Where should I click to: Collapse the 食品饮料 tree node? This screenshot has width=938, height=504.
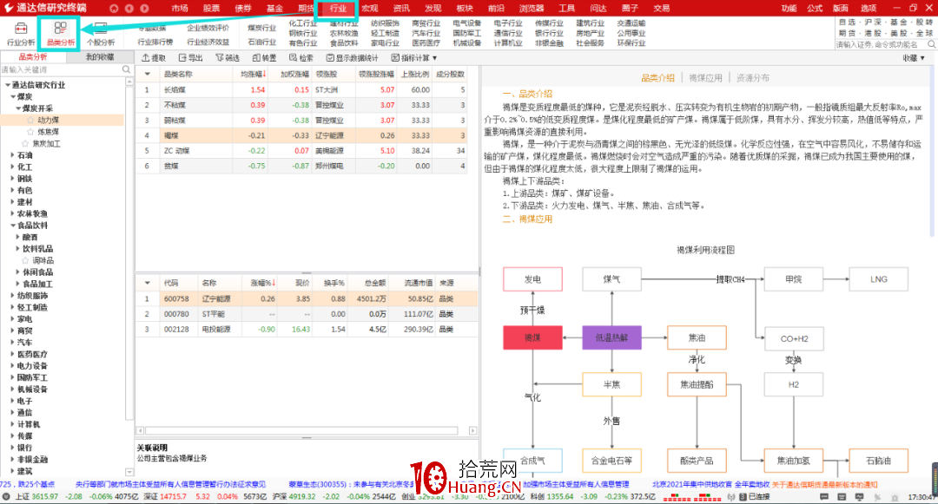(12, 226)
